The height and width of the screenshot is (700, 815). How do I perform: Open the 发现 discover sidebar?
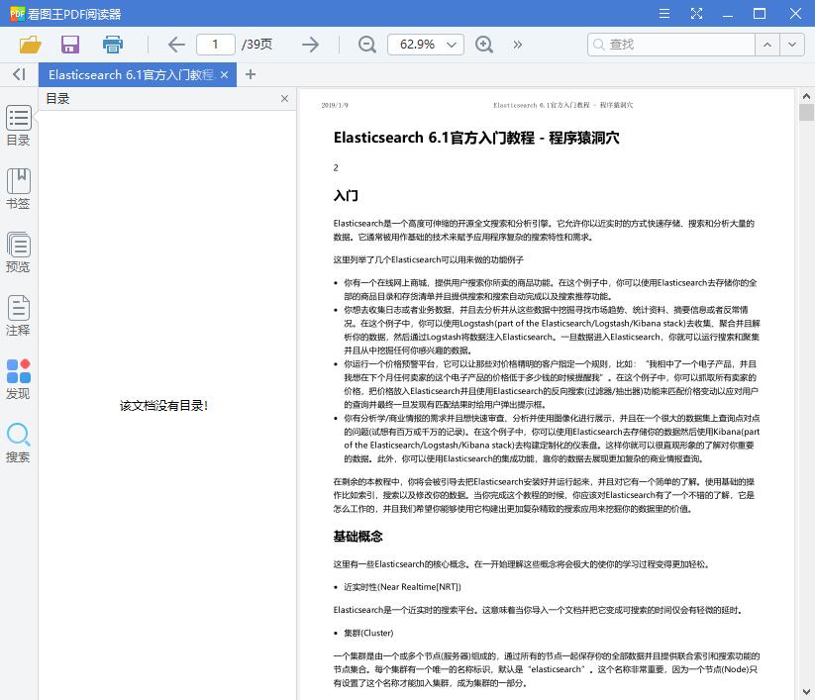(18, 379)
